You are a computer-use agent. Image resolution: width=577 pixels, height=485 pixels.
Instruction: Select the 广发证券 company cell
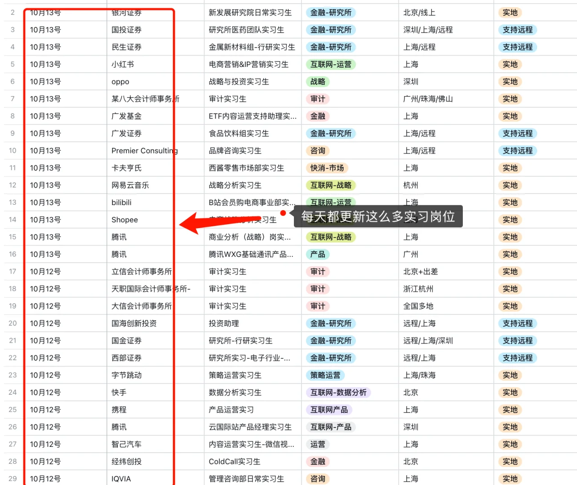pyautogui.click(x=155, y=134)
